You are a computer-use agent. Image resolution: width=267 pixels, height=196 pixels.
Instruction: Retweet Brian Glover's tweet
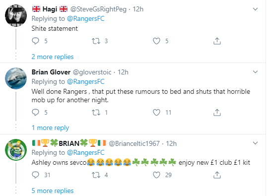[96, 112]
